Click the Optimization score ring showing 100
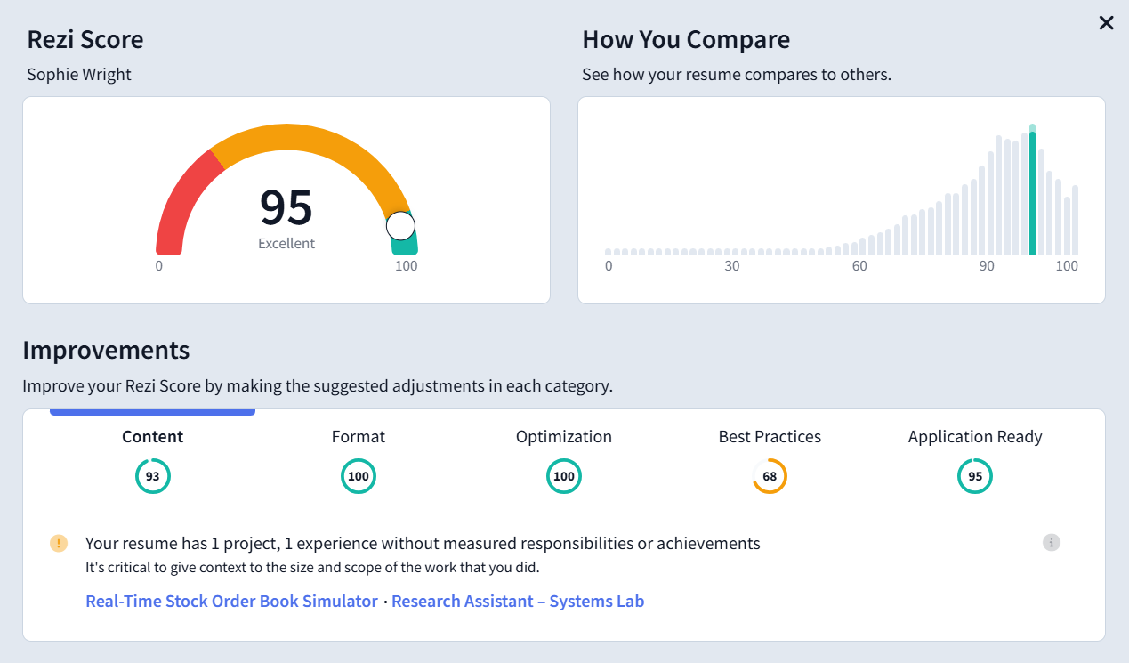Viewport: 1129px width, 663px height. 564,476
